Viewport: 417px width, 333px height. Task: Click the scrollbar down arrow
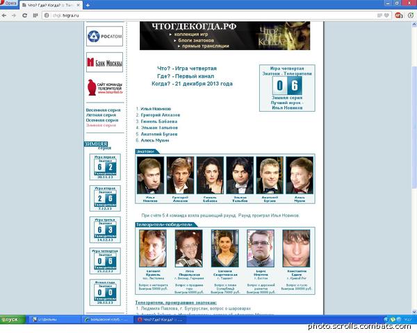(x=414, y=312)
